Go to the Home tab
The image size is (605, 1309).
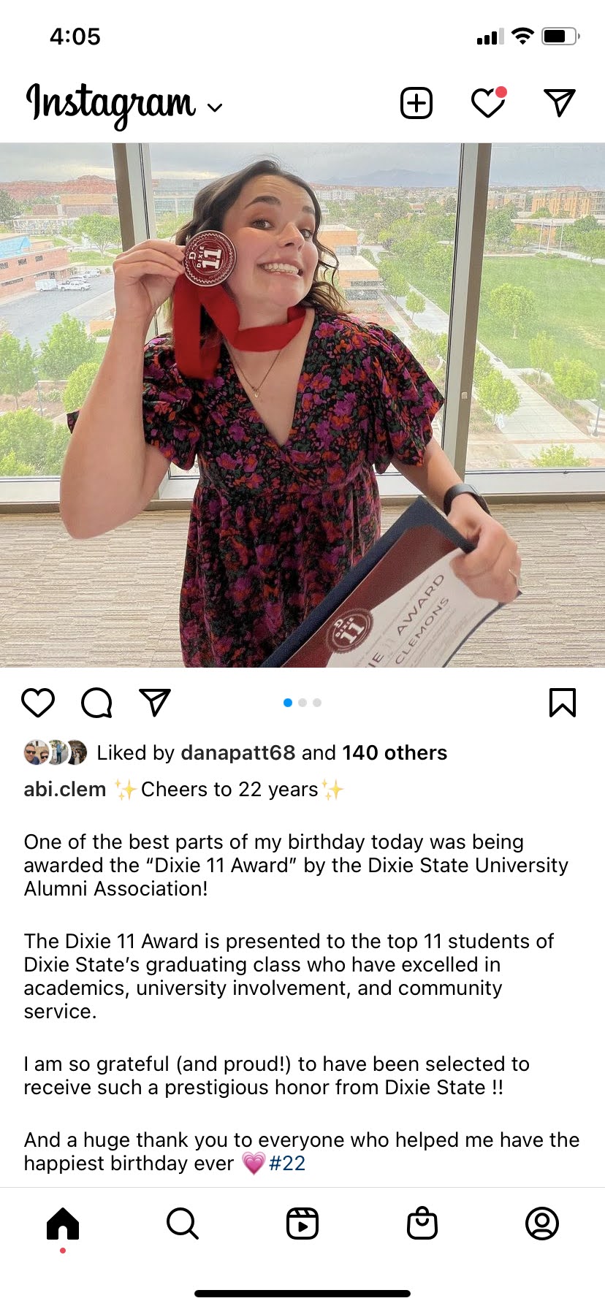[x=63, y=1223]
